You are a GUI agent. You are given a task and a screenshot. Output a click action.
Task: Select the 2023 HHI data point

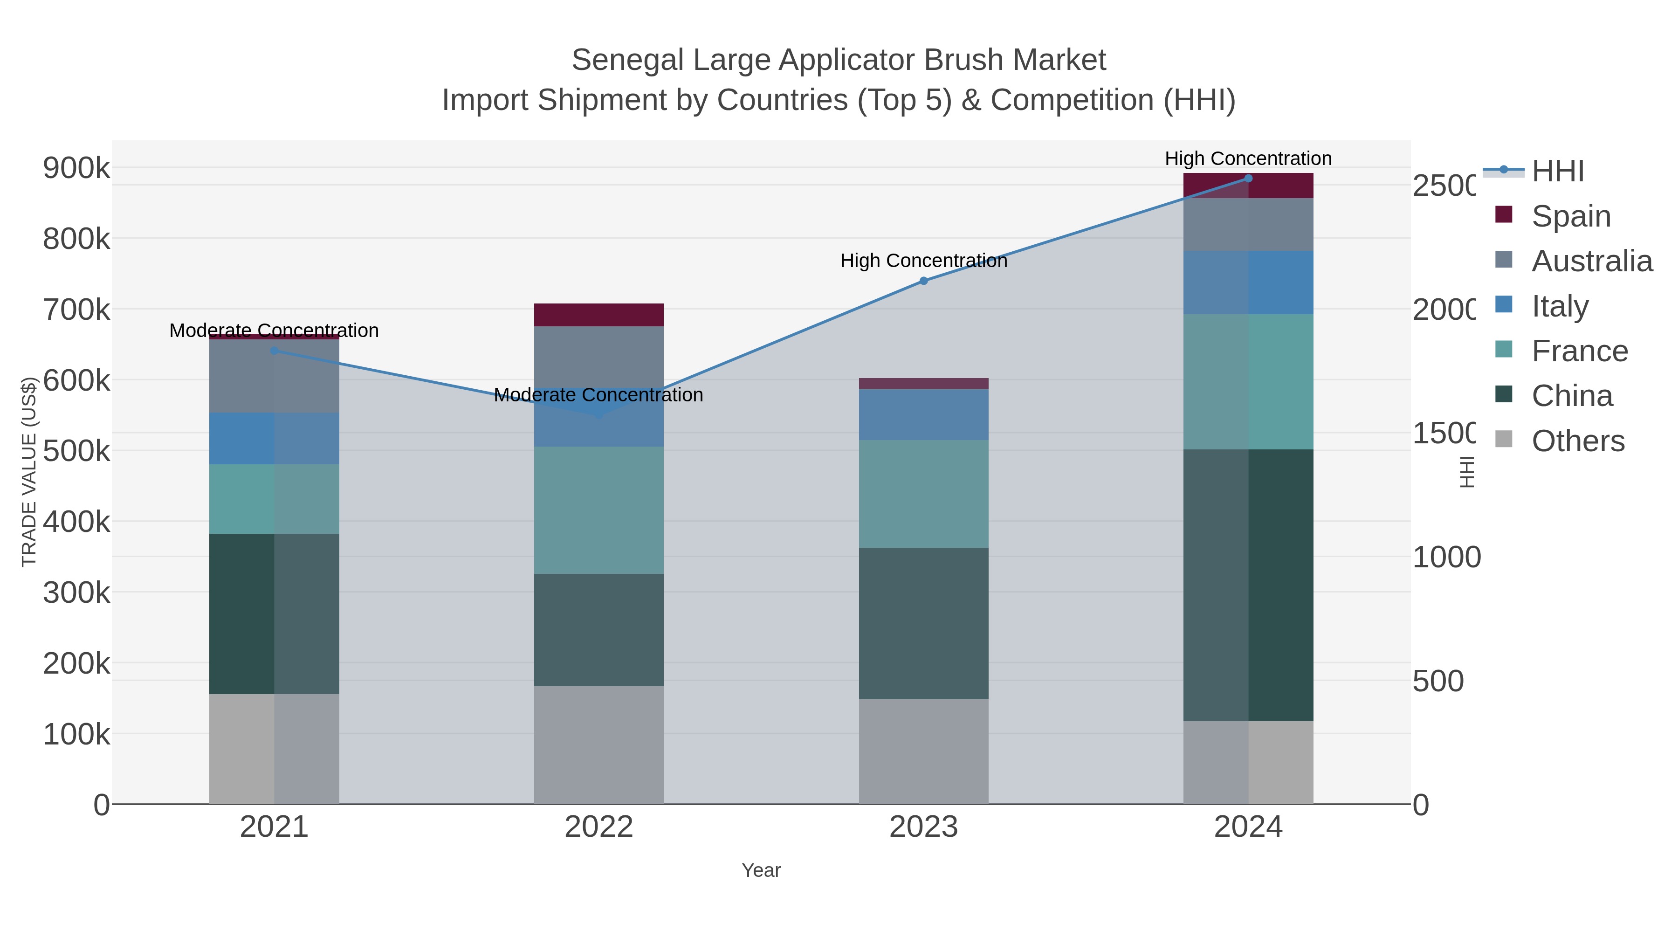[924, 281]
